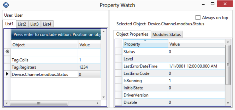Select the Object Properties tab
The height and width of the screenshot is (110, 235).
coord(132,34)
